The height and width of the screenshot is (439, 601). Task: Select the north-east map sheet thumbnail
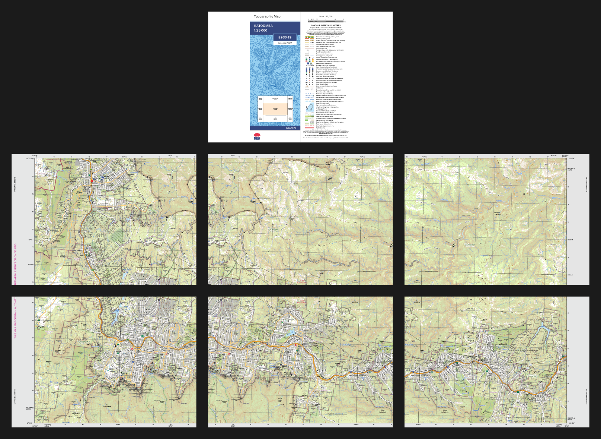497,219
